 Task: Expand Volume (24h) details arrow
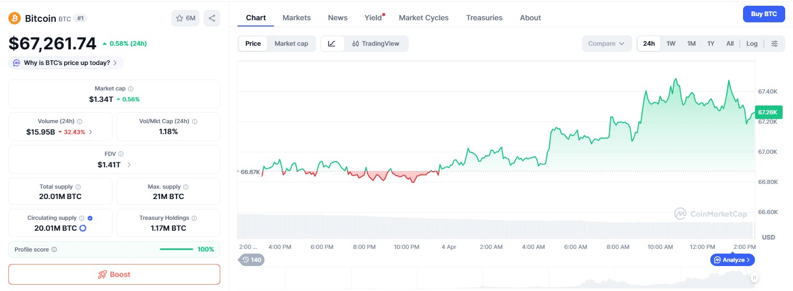pos(91,132)
